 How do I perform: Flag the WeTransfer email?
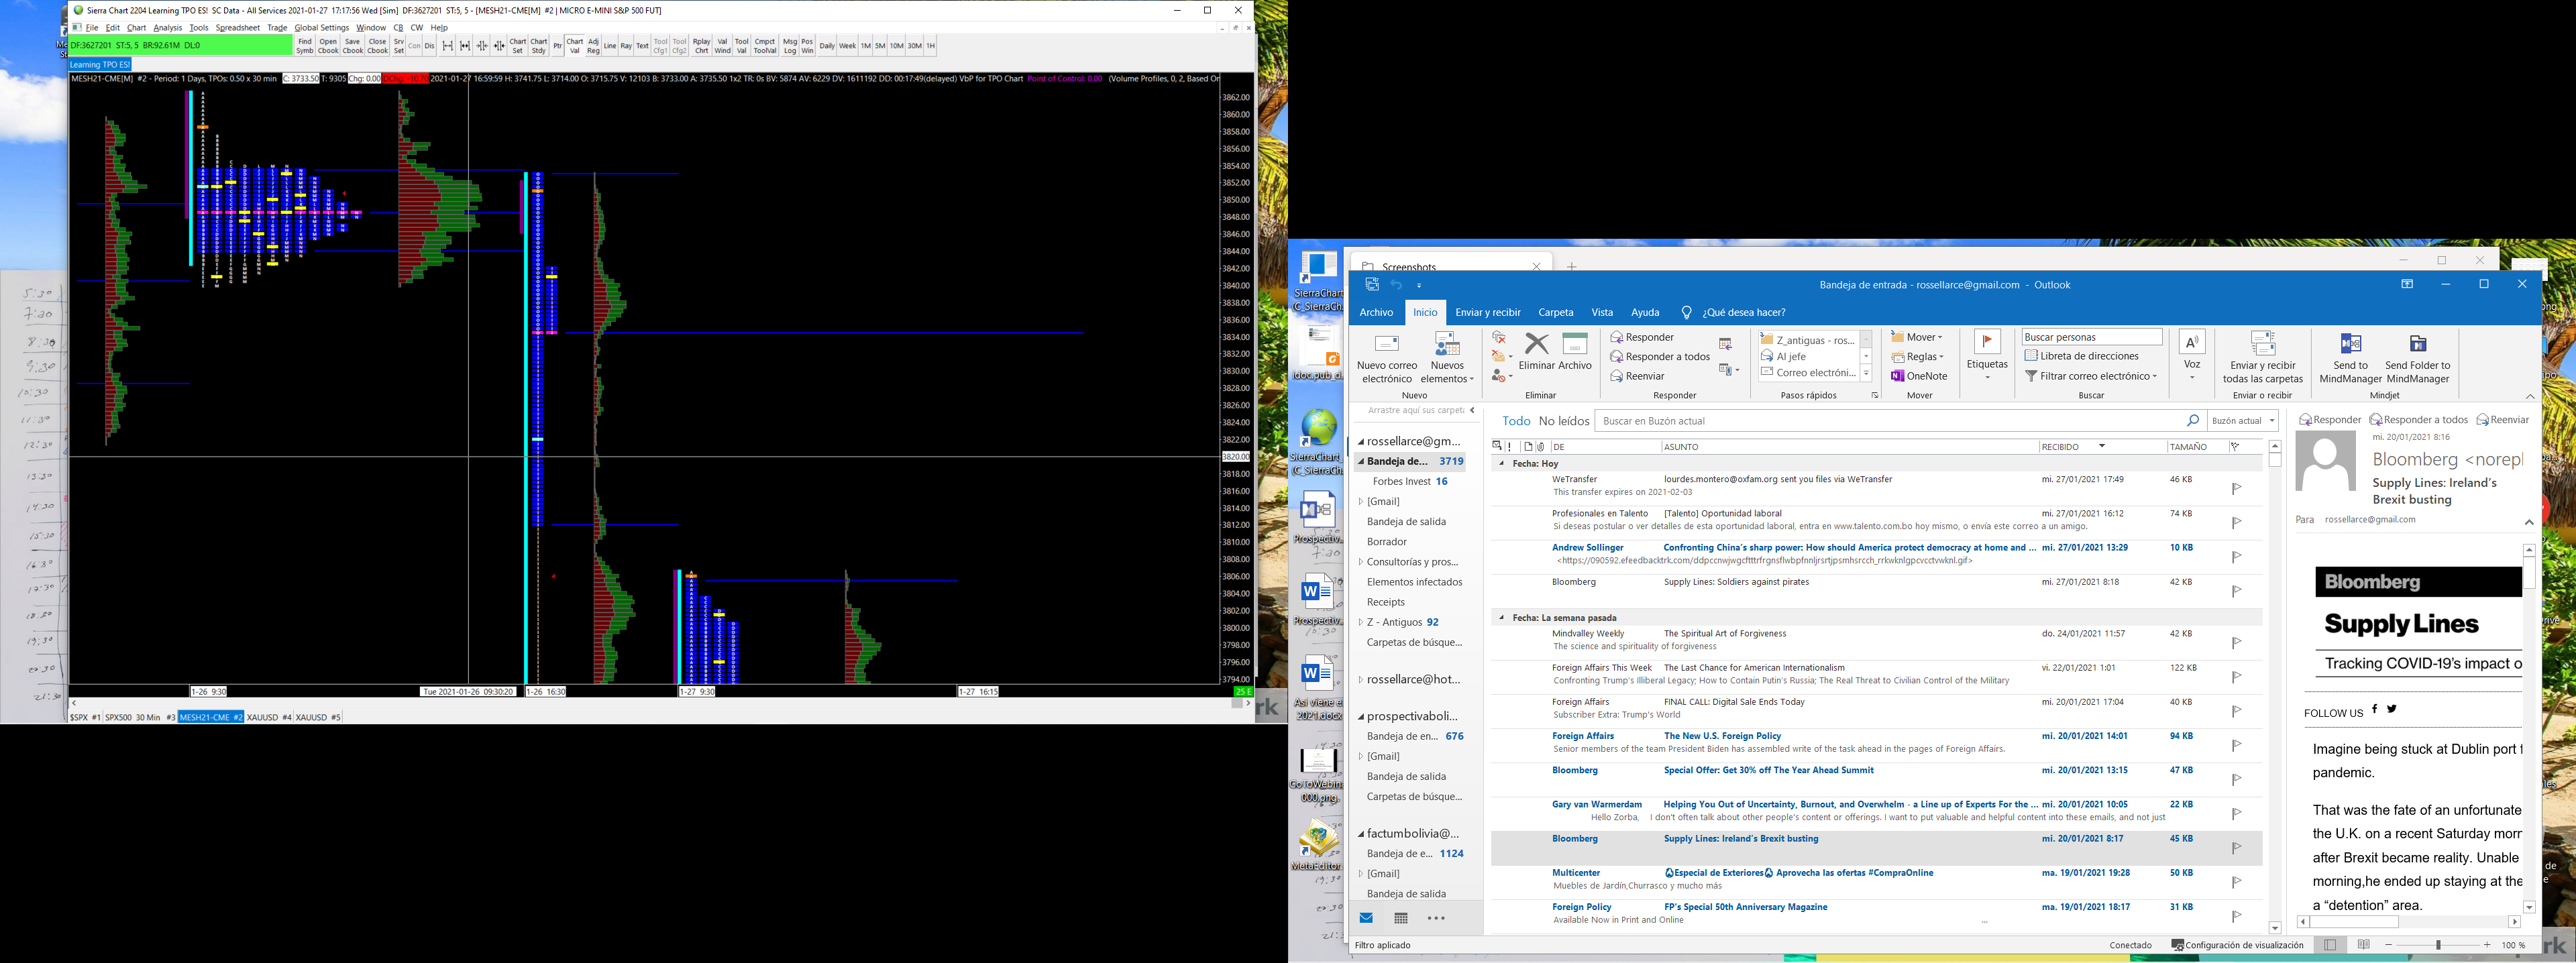2237,488
